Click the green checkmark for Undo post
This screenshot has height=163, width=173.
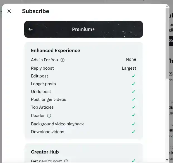pyautogui.click(x=133, y=92)
